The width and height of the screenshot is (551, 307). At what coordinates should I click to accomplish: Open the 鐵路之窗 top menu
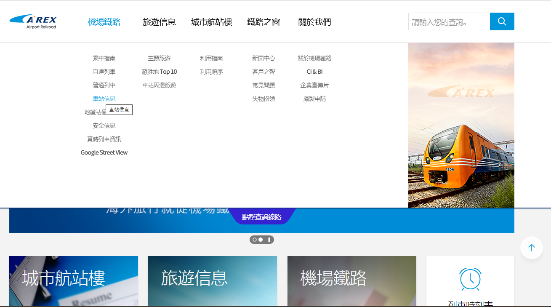[x=264, y=22]
